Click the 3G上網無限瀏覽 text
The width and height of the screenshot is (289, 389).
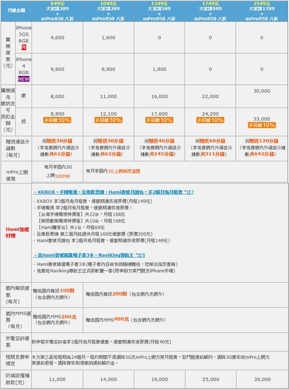(x=124, y=171)
